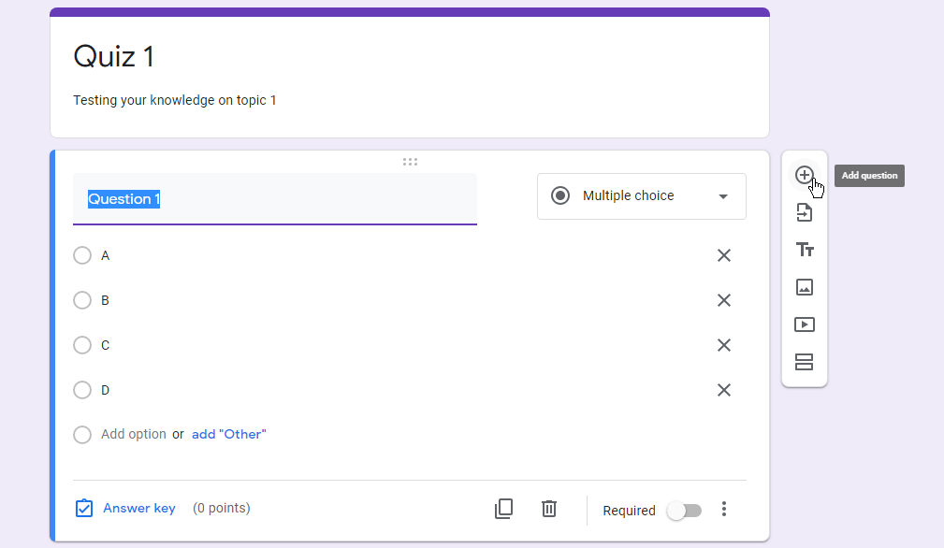
Task: Remove option D with its X
Action: [x=723, y=390]
